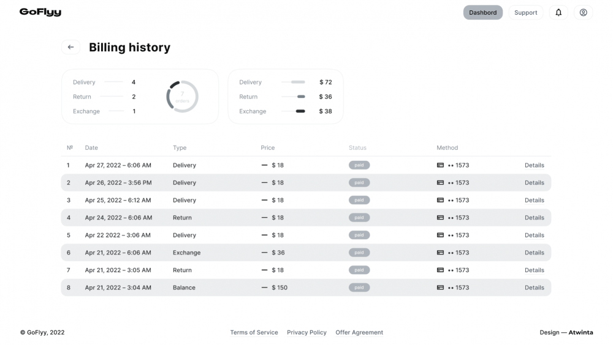This screenshot has height=345, width=613.
Task: Open the Privacy Policy link
Action: 306,333
